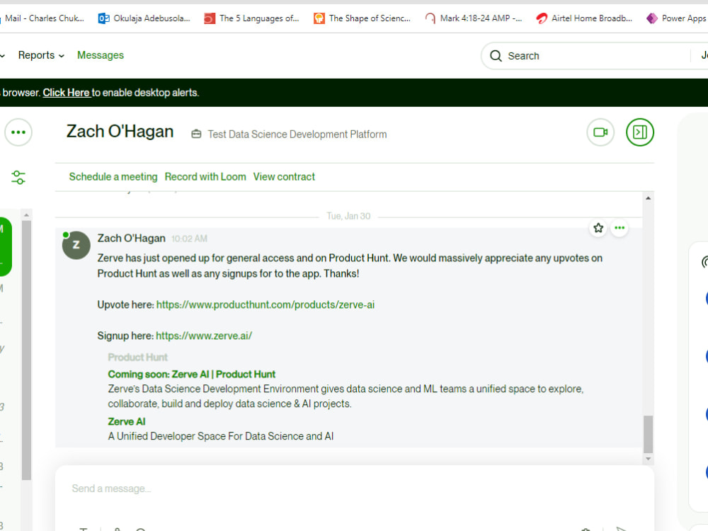Start a video call with Zach O'Hagan

pyautogui.click(x=600, y=132)
